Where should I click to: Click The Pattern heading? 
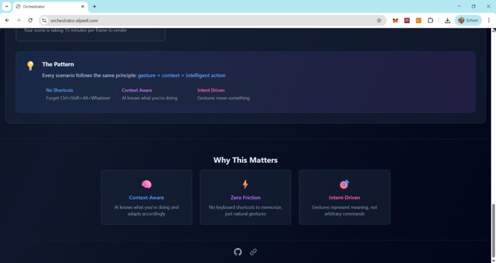(58, 64)
